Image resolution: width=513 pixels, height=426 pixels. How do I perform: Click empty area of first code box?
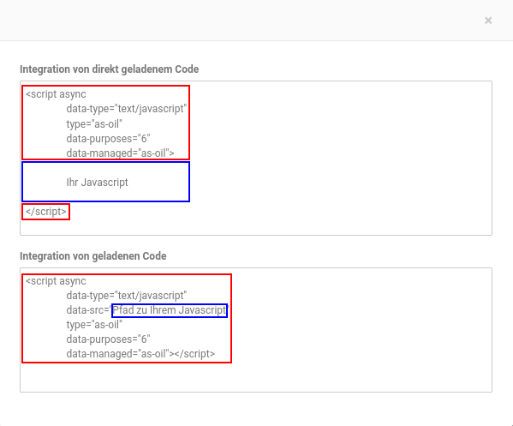pos(340,158)
